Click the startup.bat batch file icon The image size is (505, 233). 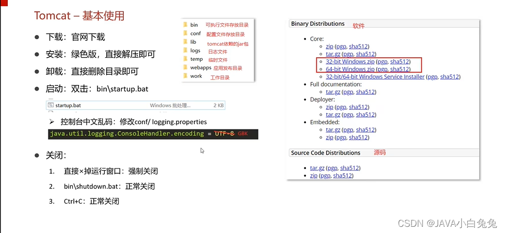pos(51,105)
